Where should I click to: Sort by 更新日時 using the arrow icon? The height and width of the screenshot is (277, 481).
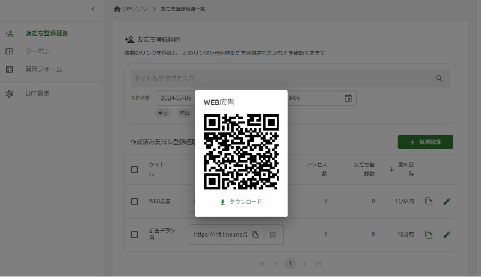tap(391, 169)
